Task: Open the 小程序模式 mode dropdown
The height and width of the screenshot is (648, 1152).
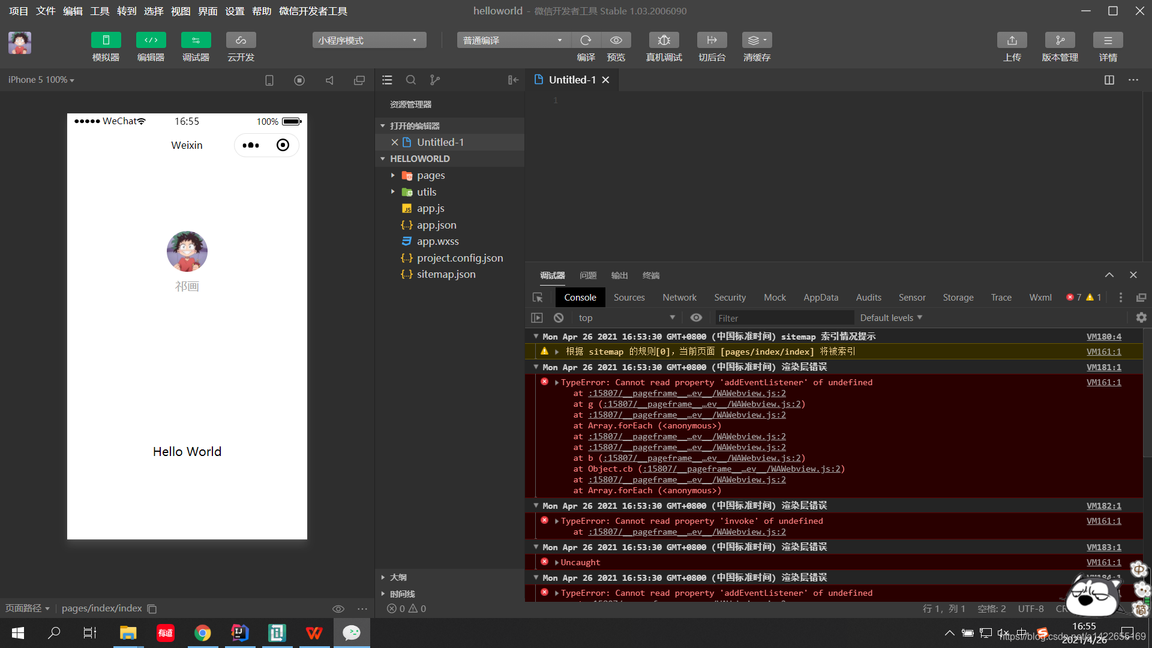Action: tap(369, 40)
